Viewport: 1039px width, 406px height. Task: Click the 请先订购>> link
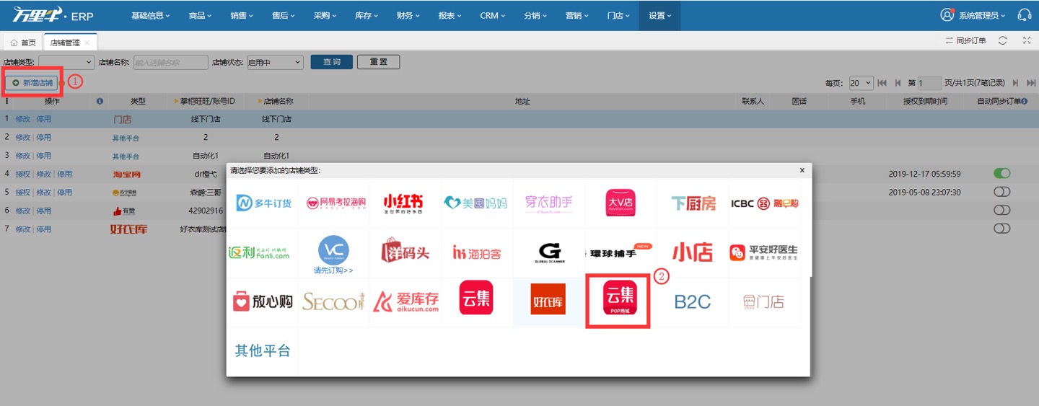[x=333, y=270]
